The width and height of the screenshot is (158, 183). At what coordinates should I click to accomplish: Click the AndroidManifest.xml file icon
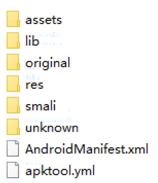point(13,148)
